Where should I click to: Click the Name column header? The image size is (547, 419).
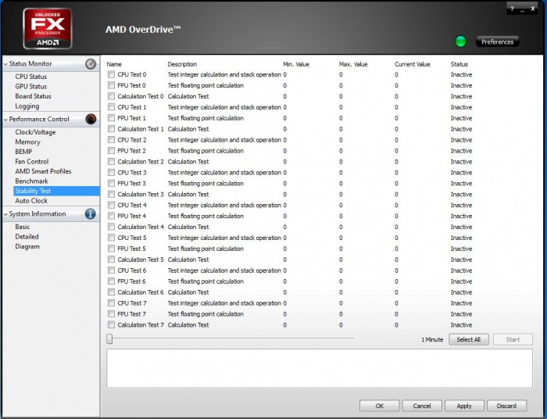pyautogui.click(x=114, y=64)
